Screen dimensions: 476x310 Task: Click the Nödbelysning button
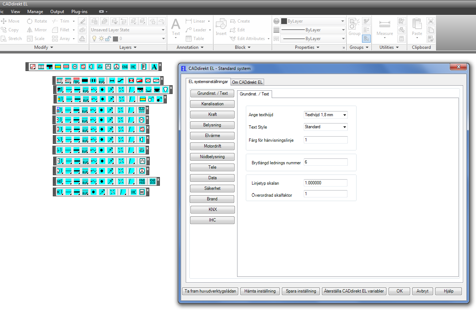point(212,157)
